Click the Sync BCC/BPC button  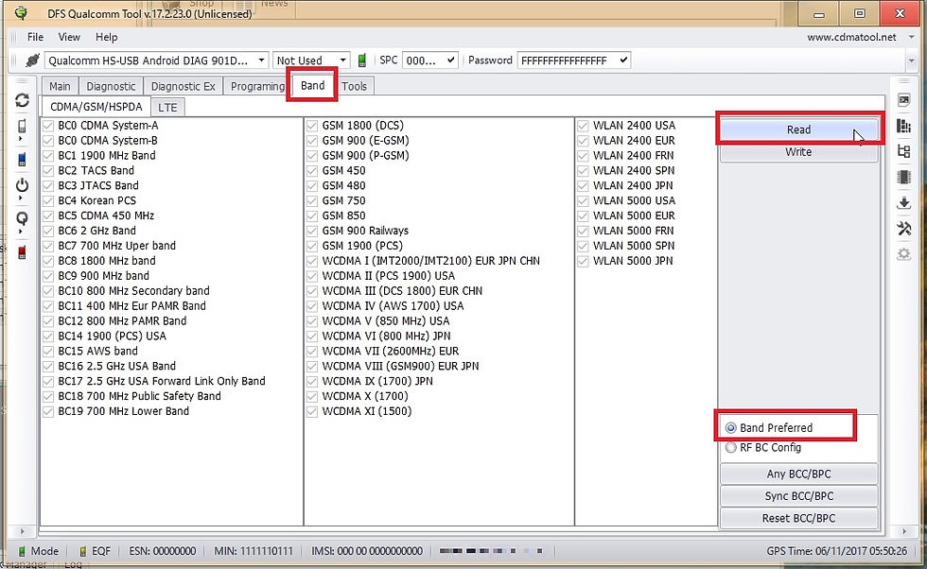pos(798,495)
